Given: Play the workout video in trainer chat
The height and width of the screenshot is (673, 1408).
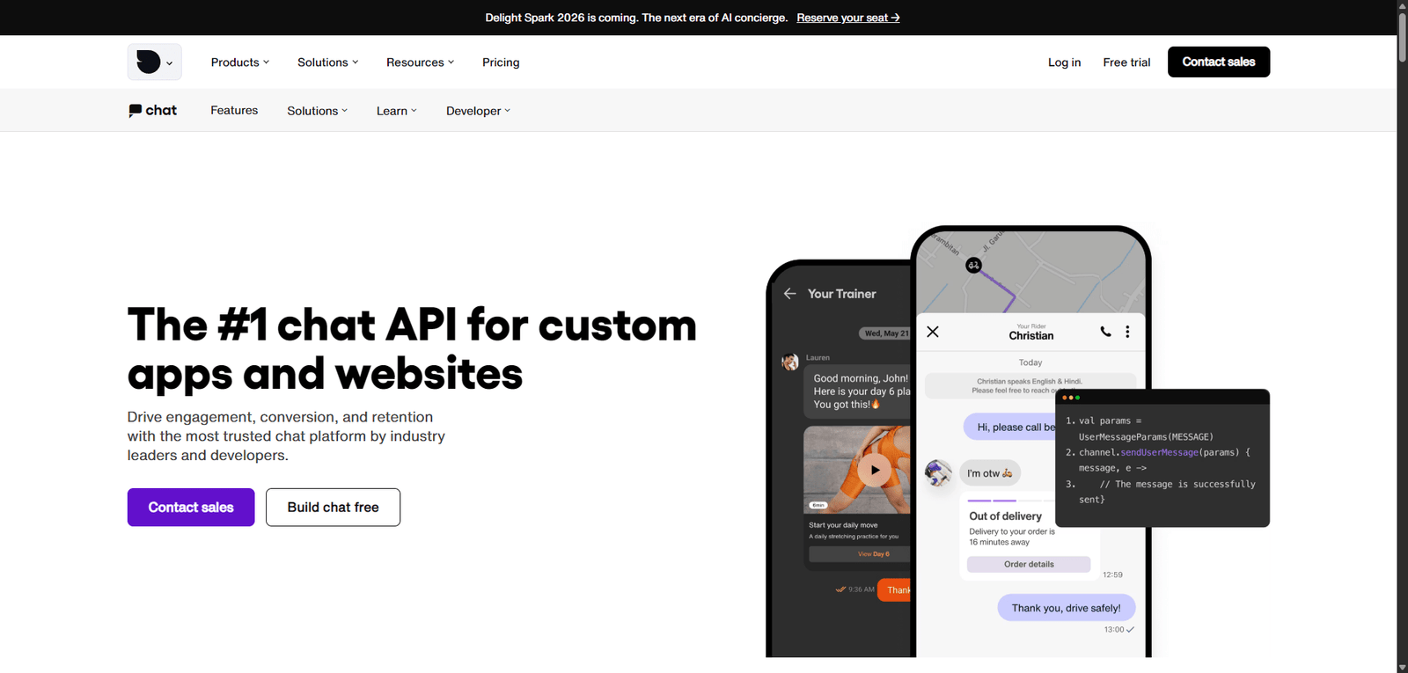Looking at the screenshot, I should coord(874,470).
